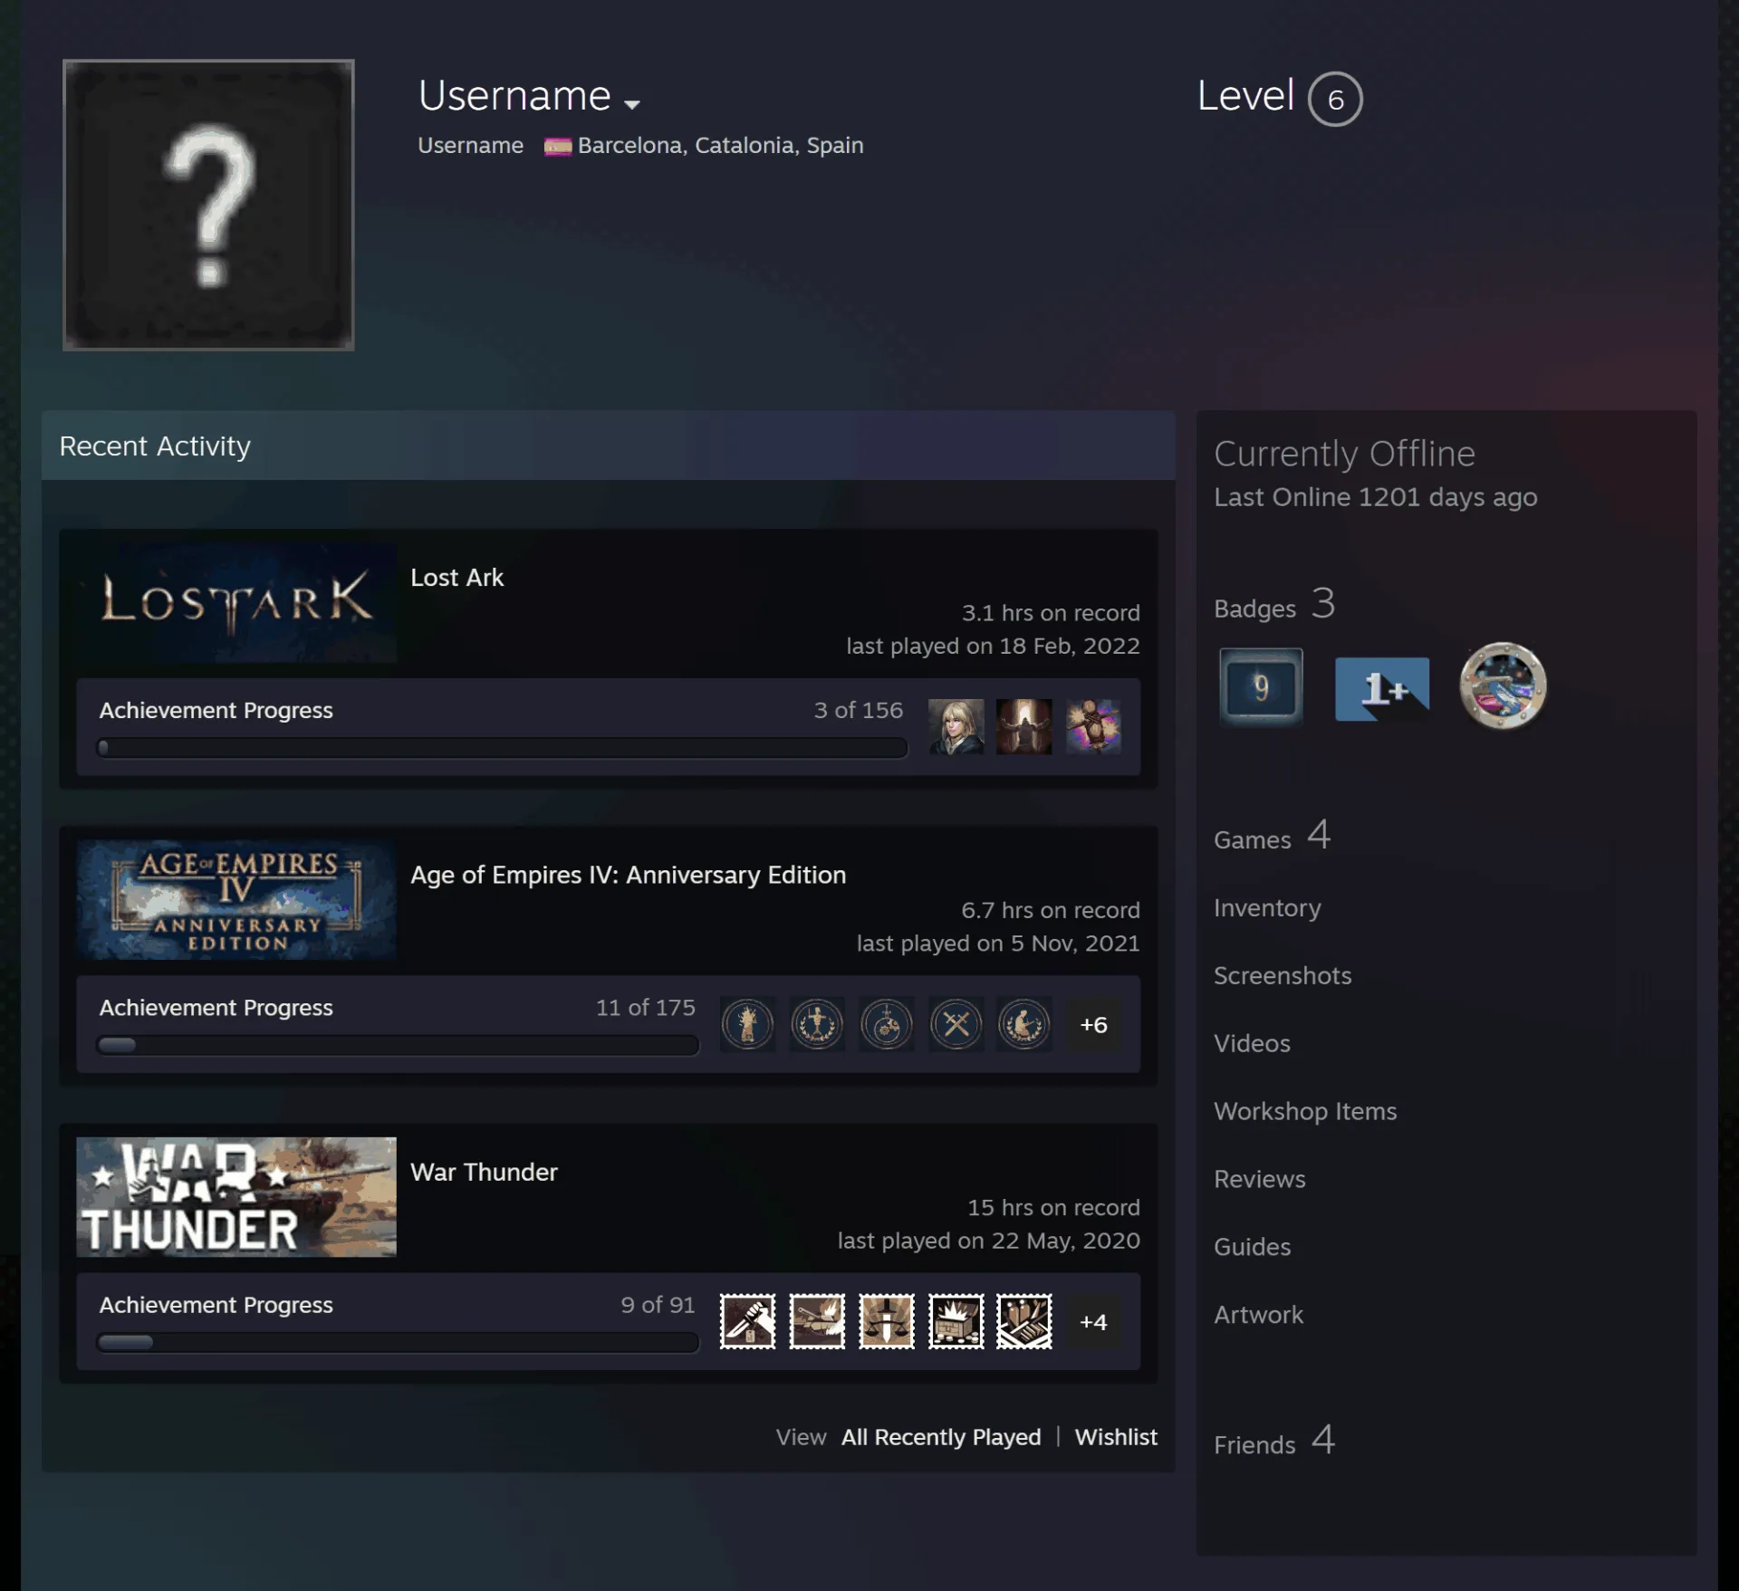Open the Games 4 list

[1273, 836]
